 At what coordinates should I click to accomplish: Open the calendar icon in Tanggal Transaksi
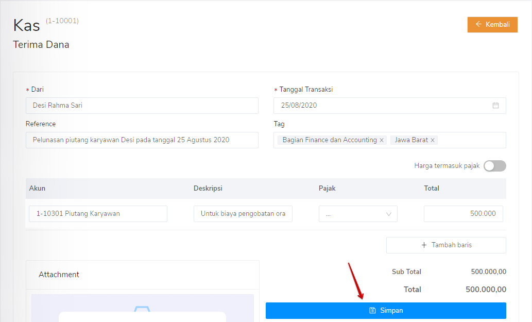point(495,106)
